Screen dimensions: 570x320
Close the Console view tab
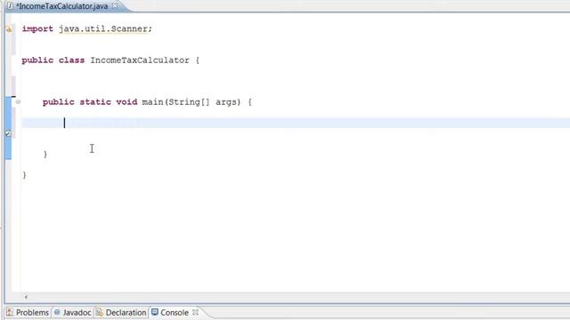coord(195,312)
